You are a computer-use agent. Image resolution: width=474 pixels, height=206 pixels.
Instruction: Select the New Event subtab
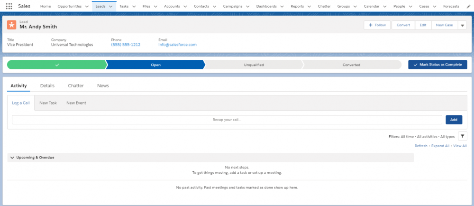pos(76,103)
